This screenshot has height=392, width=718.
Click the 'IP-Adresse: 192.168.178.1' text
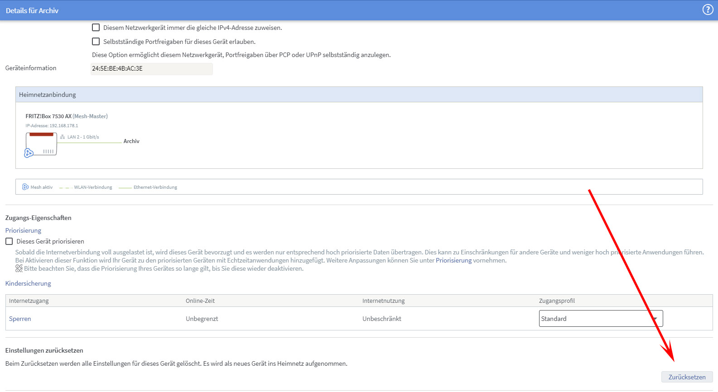click(52, 126)
